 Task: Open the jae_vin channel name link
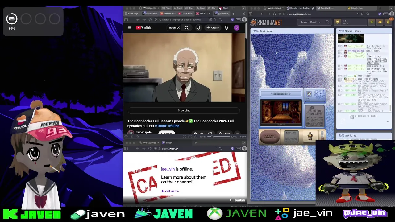(x=168, y=169)
